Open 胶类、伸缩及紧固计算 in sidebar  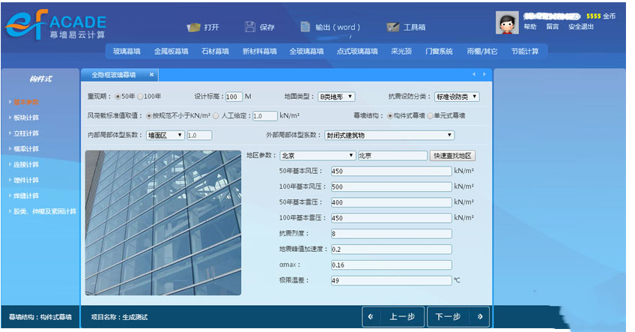44,211
